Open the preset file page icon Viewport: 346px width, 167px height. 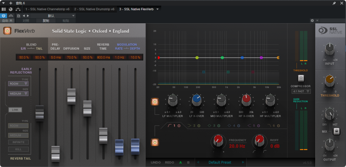pyautogui.click(x=19, y=16)
